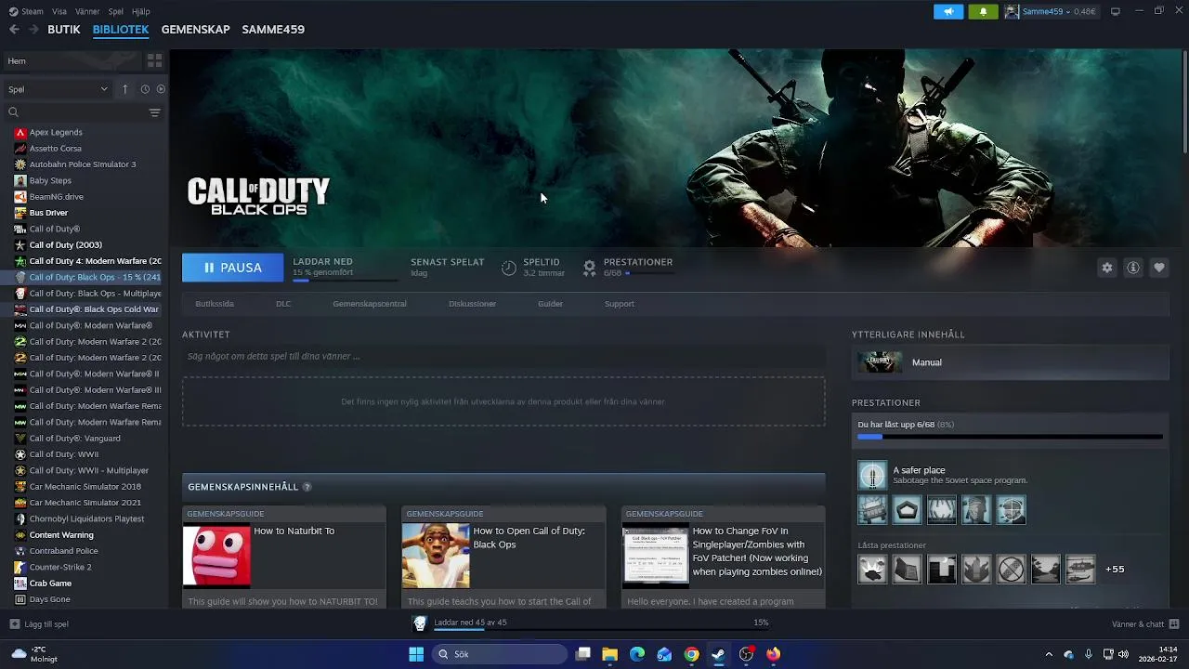Screen dimensions: 1189x669
Task: Open the announcements megaphone button
Action: [948, 11]
